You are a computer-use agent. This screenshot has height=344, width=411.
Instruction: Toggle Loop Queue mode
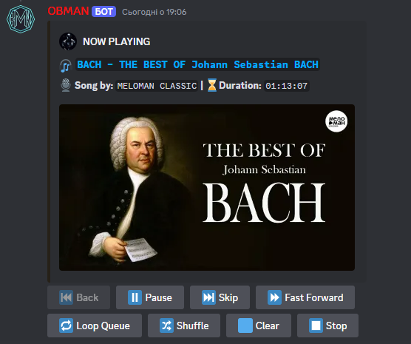click(95, 326)
